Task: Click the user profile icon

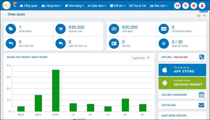Action: pyautogui.click(x=202, y=5)
